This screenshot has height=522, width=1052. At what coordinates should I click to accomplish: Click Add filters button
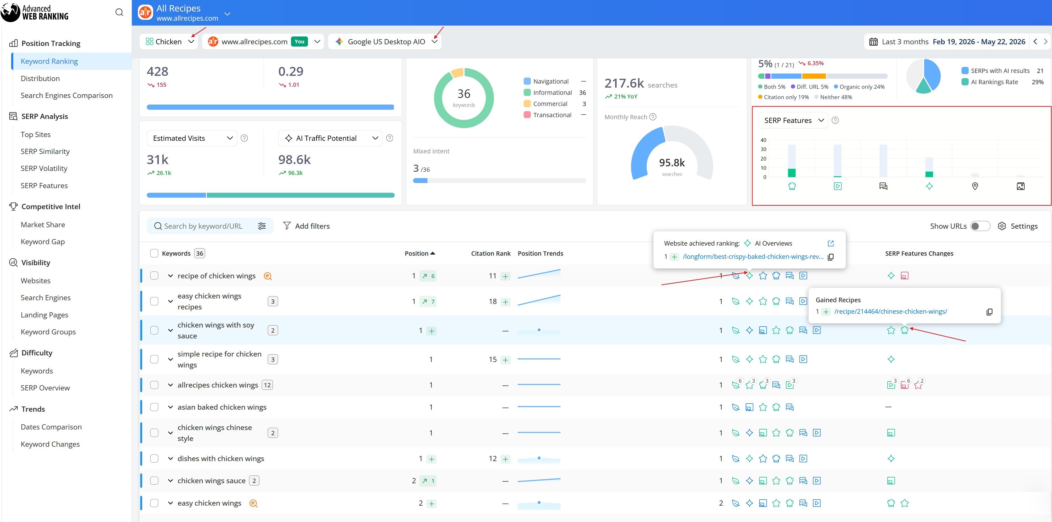click(x=306, y=226)
